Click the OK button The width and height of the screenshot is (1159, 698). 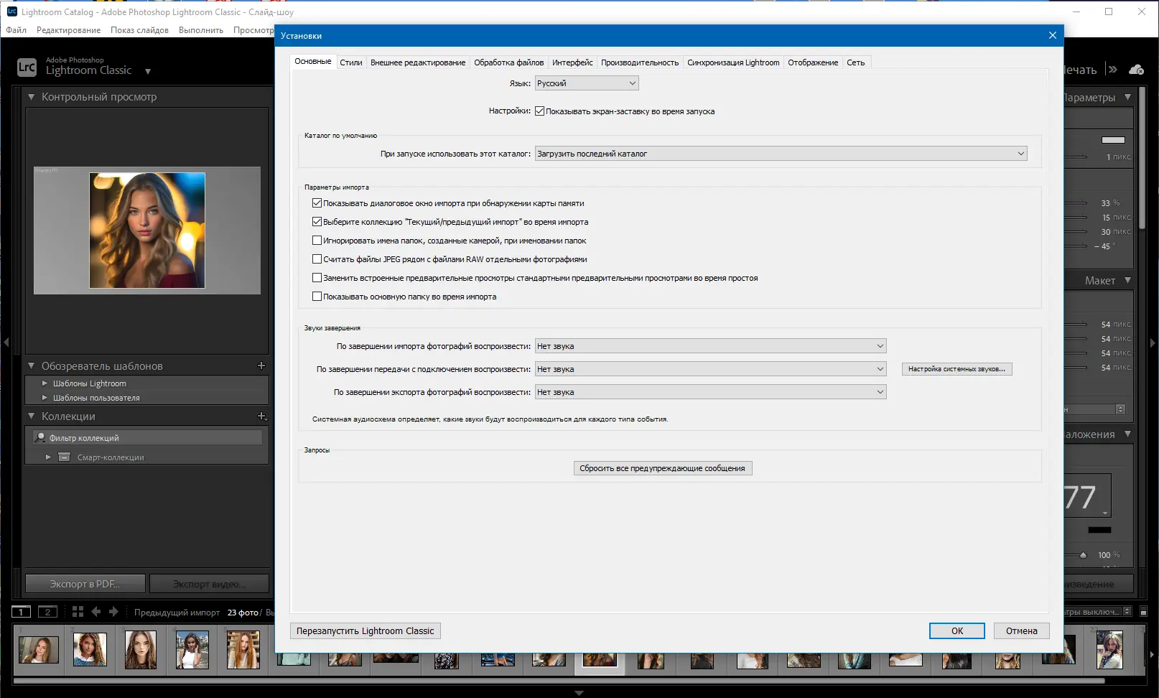pyautogui.click(x=957, y=630)
